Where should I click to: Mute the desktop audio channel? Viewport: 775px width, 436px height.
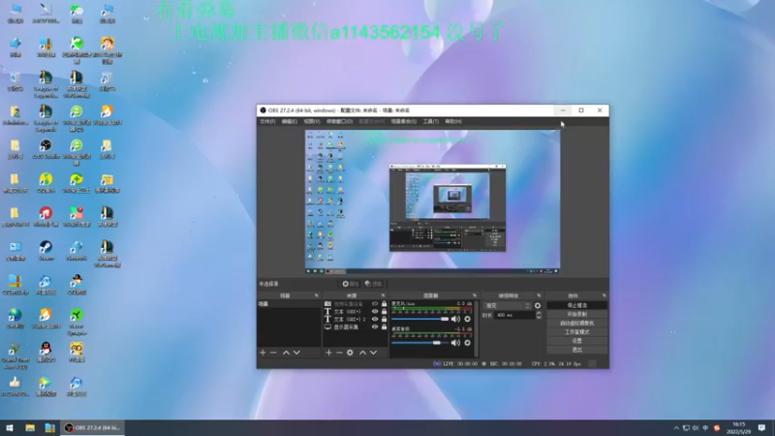(455, 343)
